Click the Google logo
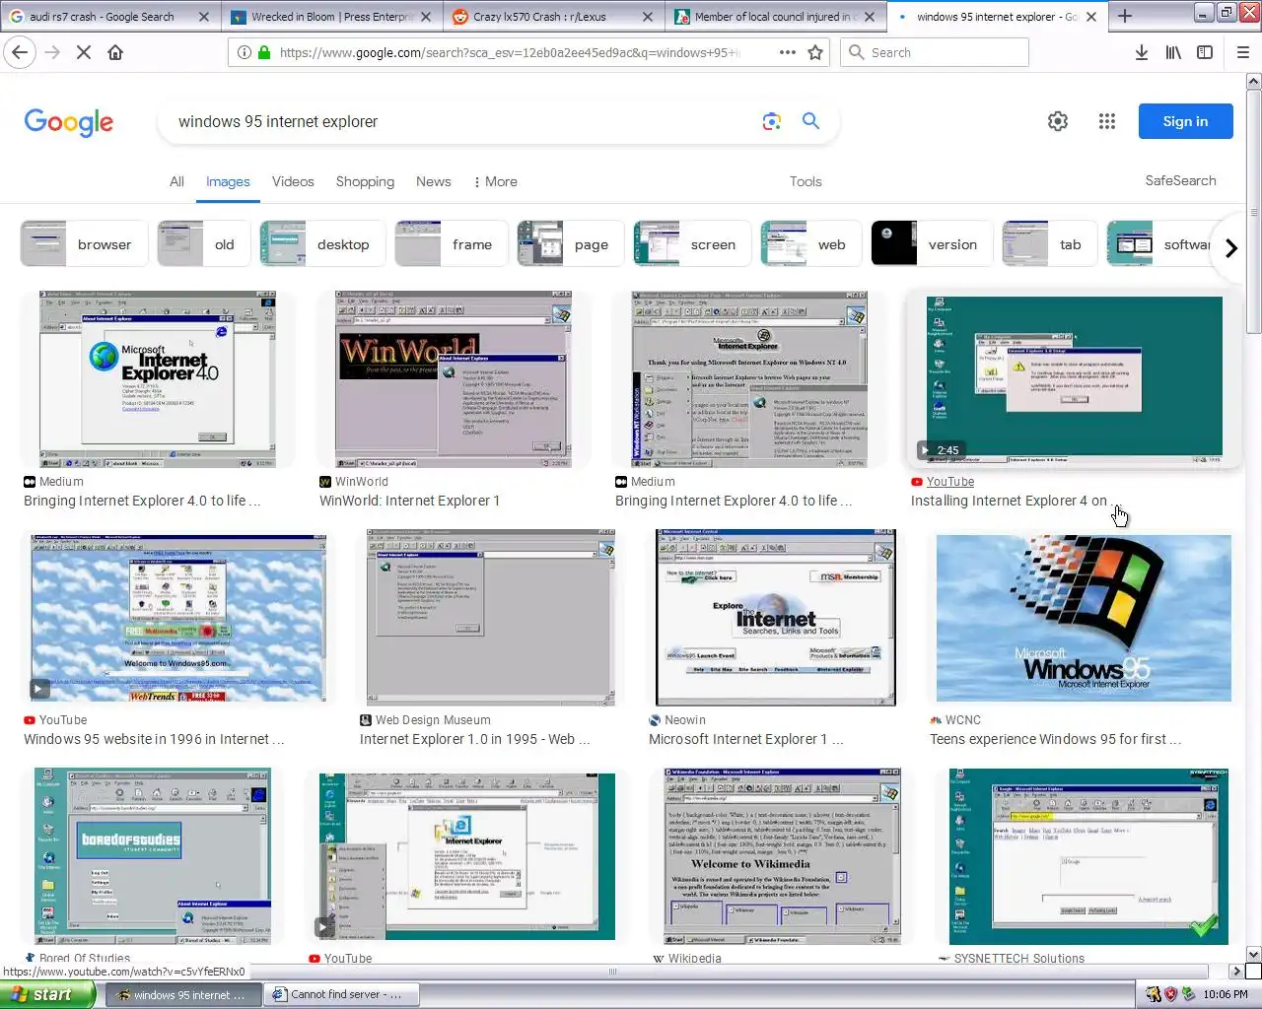Screen dimensions: 1262x1009 click(69, 122)
